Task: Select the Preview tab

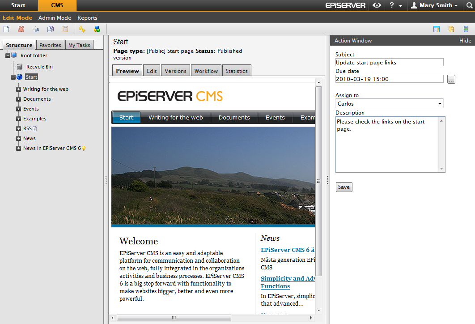Action: click(x=127, y=71)
